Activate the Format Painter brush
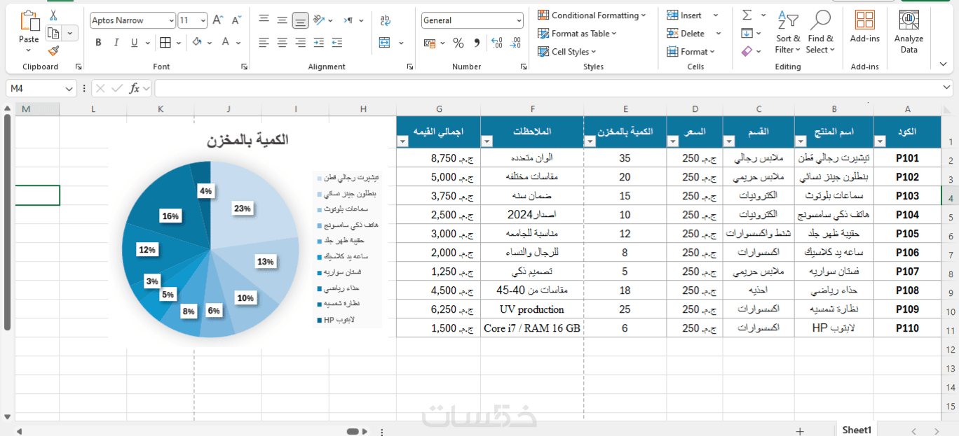 coord(54,50)
